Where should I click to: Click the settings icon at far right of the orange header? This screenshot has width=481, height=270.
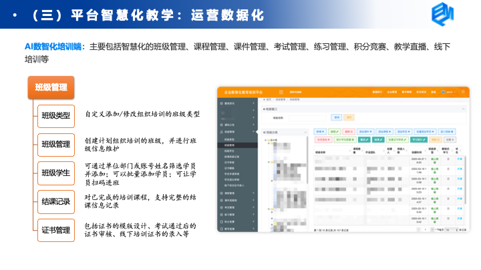point(463,91)
